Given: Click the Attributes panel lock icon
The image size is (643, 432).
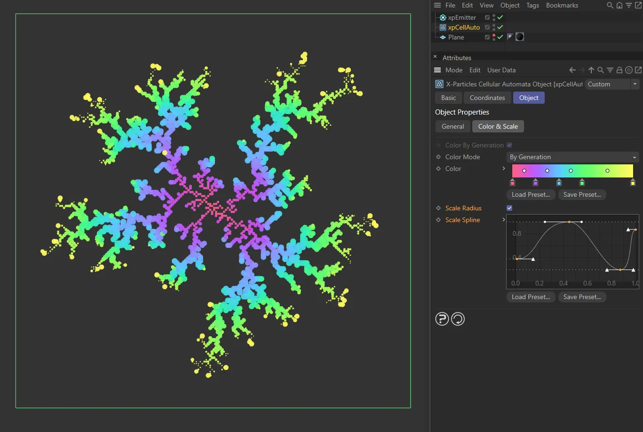Looking at the screenshot, I should point(619,70).
